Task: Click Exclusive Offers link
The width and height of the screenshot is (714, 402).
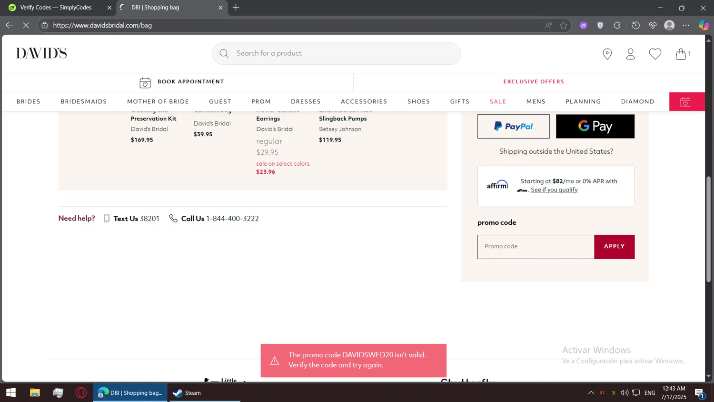Action: [x=534, y=82]
